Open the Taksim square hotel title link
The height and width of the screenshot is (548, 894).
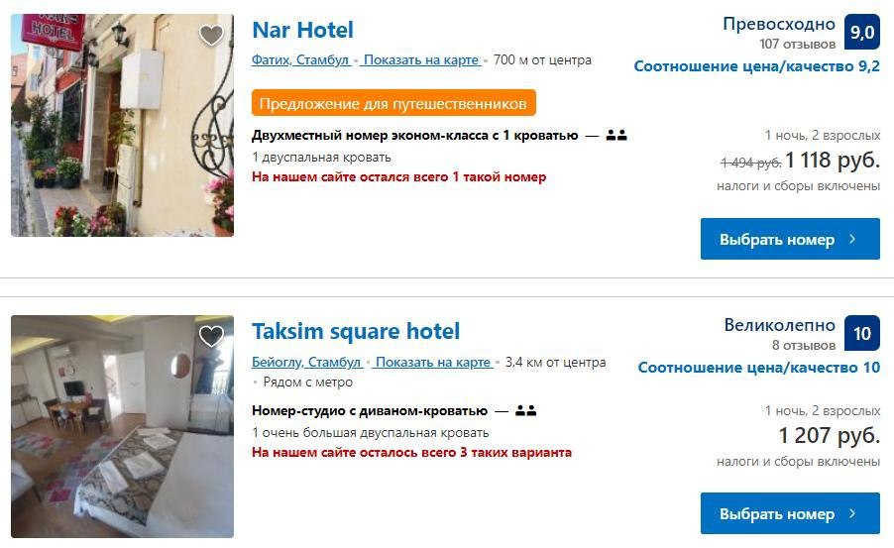pyautogui.click(x=356, y=331)
